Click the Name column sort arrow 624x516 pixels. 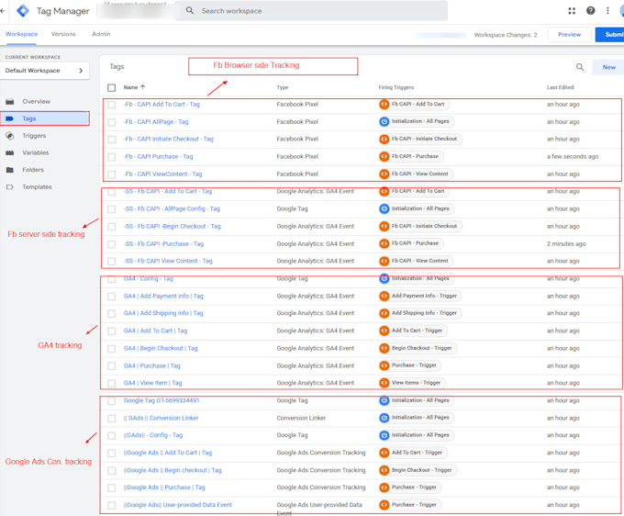pyautogui.click(x=143, y=87)
